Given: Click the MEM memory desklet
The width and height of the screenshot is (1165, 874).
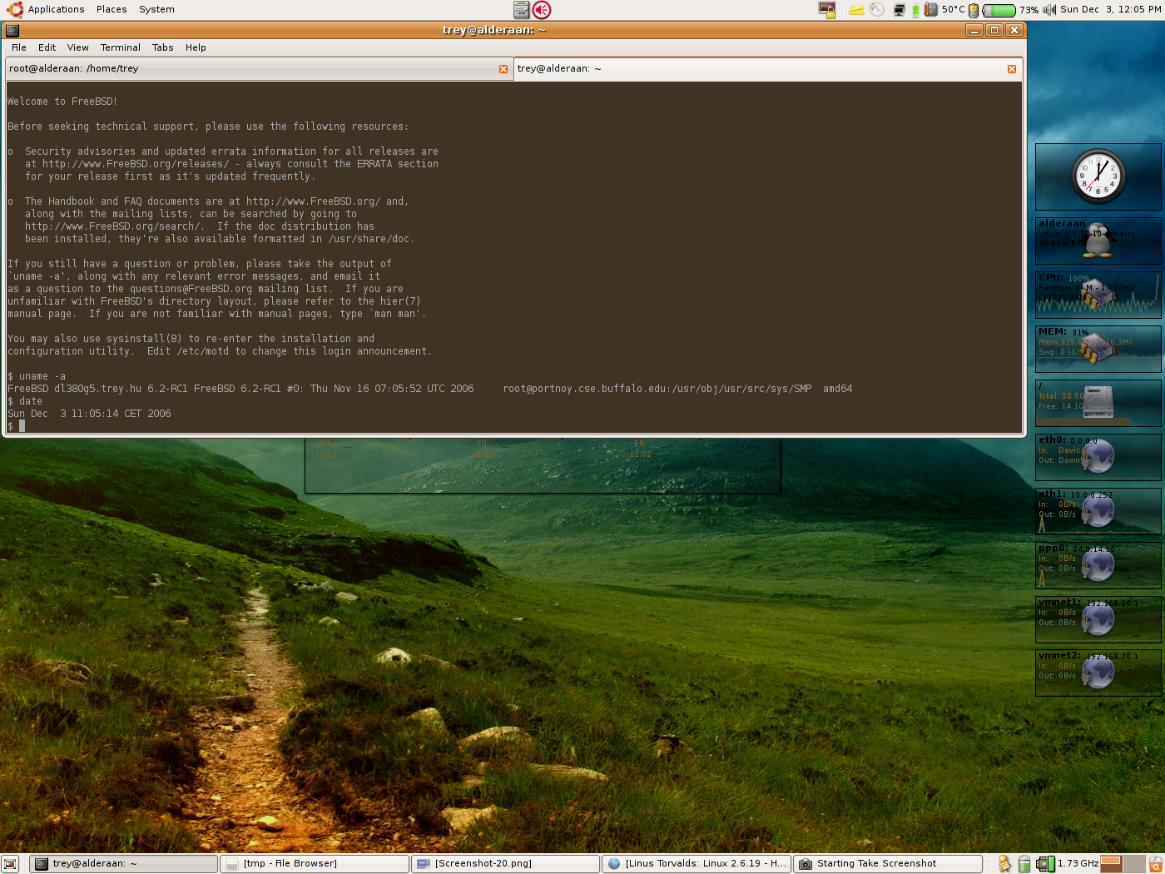Looking at the screenshot, I should (1098, 349).
